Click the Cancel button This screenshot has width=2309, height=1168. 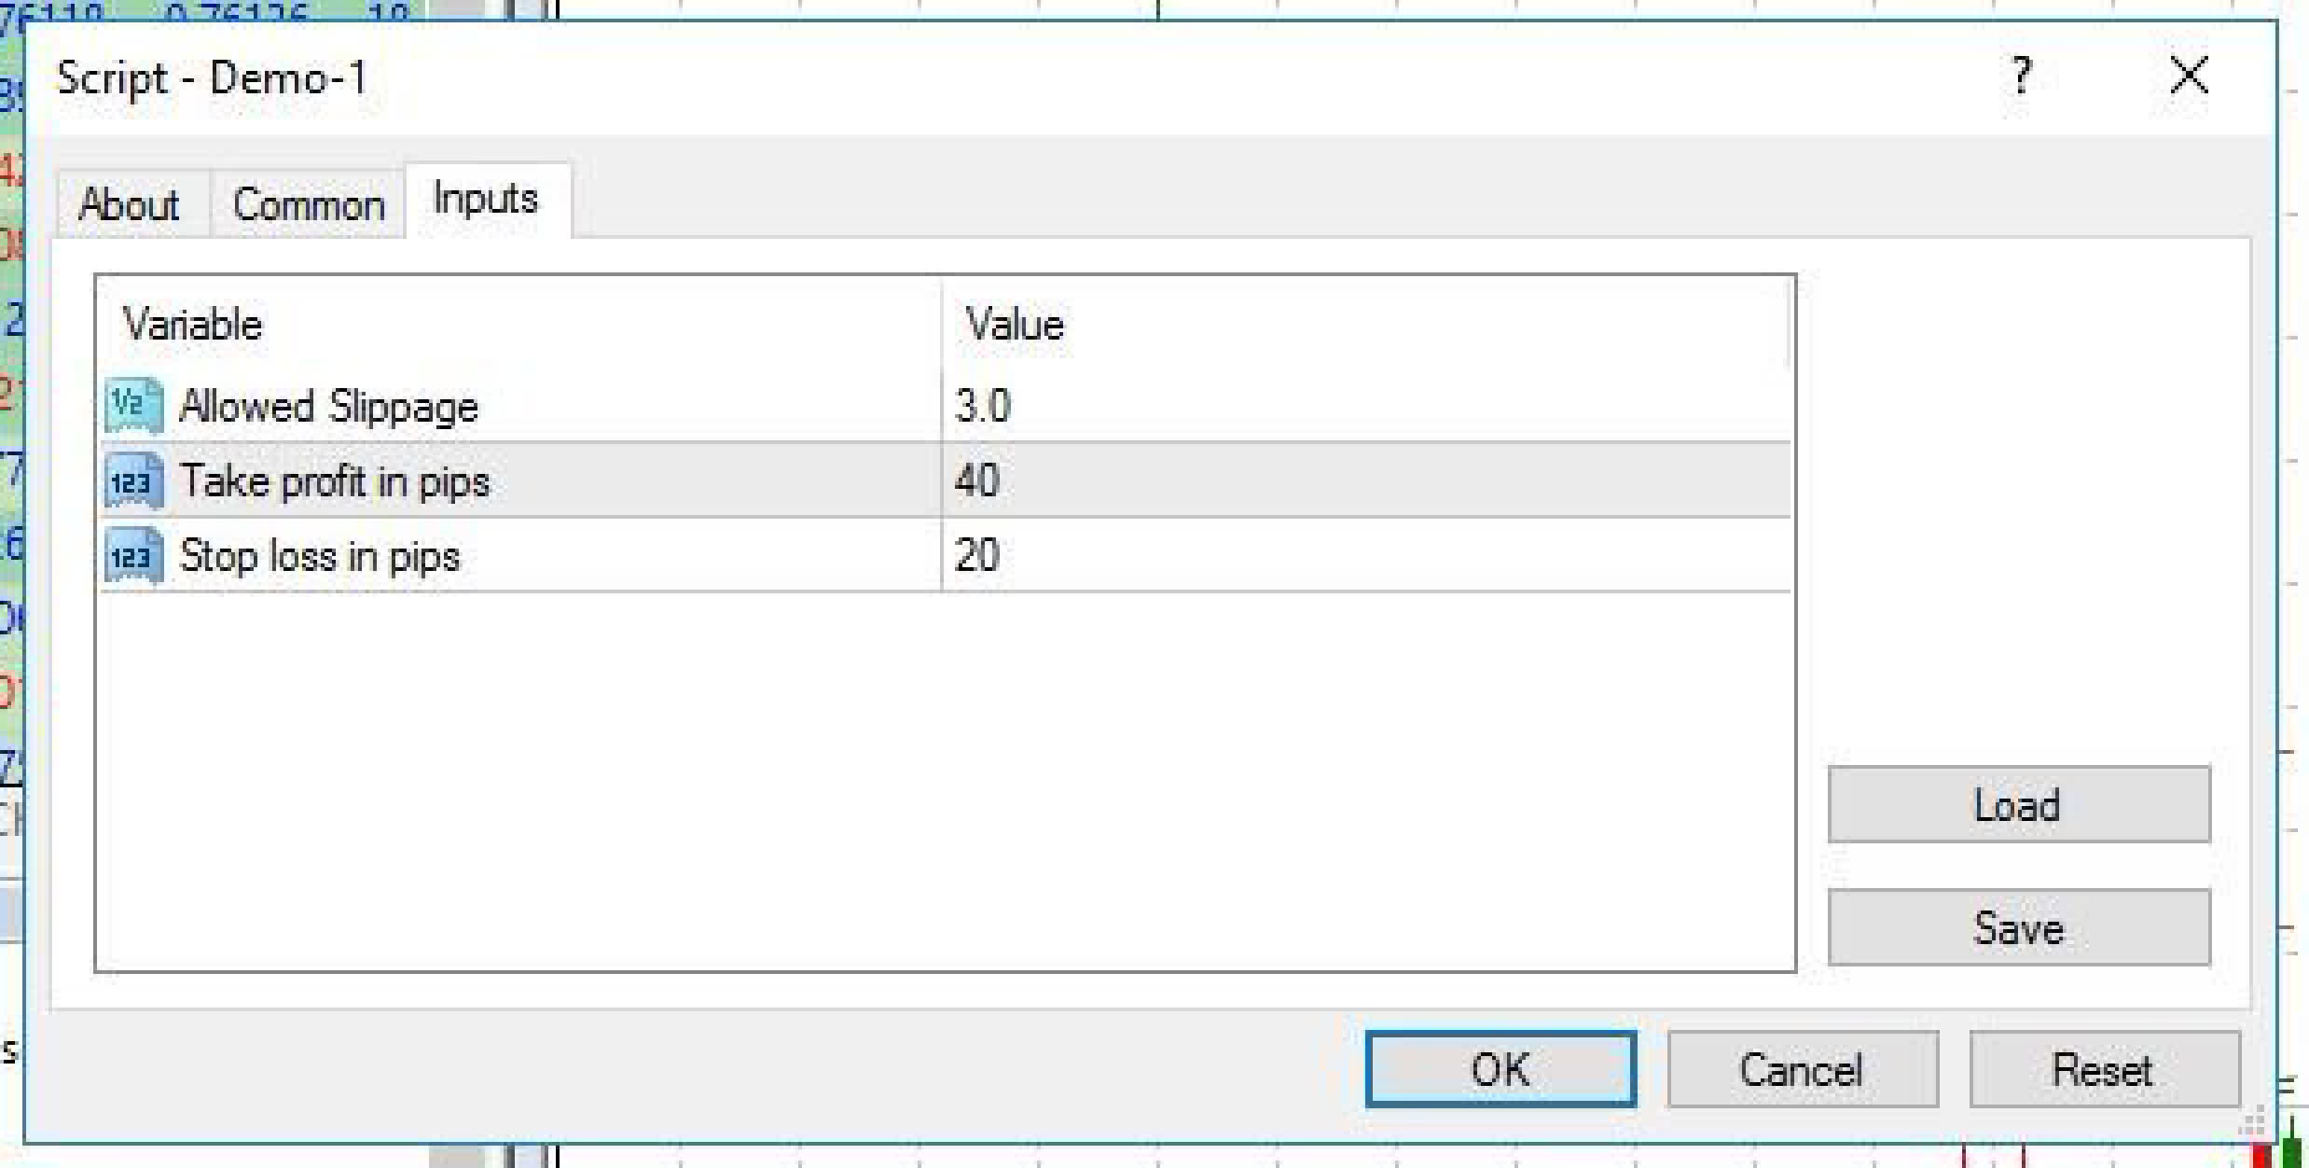click(x=1803, y=1069)
